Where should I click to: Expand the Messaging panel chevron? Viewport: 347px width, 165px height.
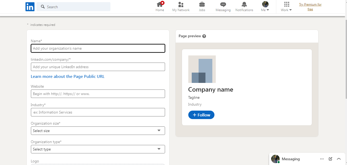pyautogui.click(x=339, y=159)
